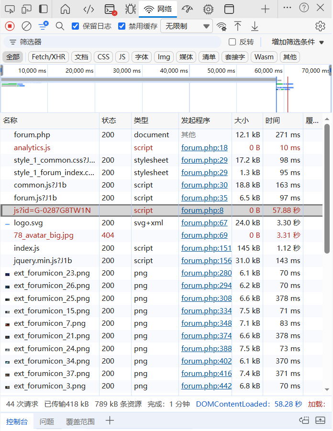Open the more tools plus button

tap(265, 9)
